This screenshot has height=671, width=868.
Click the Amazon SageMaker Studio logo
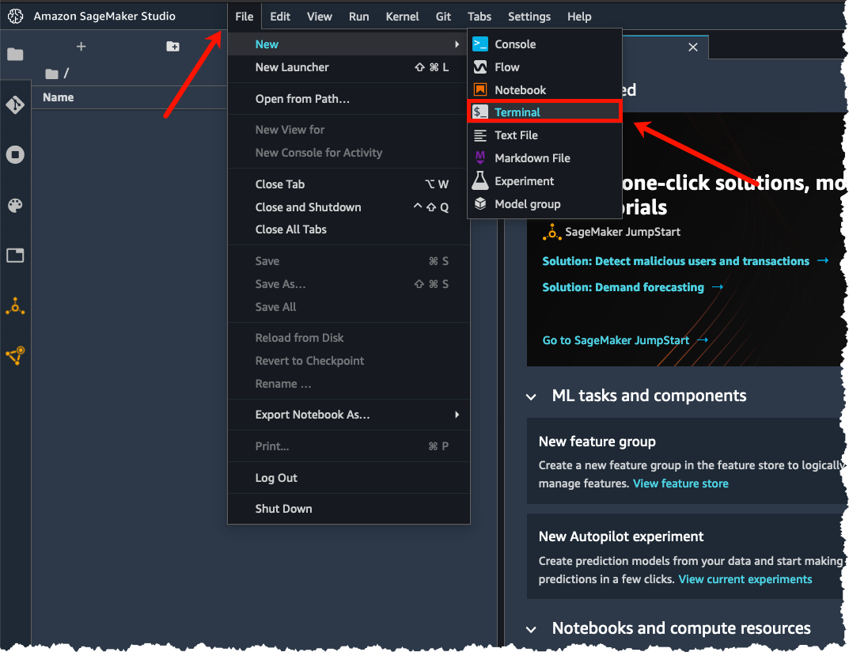(16, 16)
